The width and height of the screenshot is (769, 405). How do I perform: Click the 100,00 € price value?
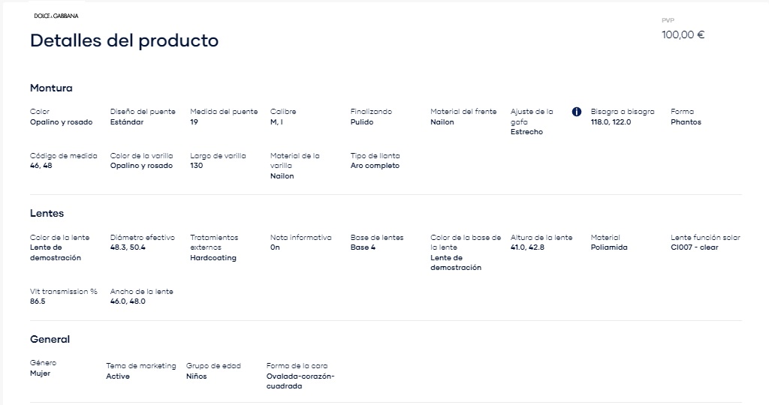point(683,34)
